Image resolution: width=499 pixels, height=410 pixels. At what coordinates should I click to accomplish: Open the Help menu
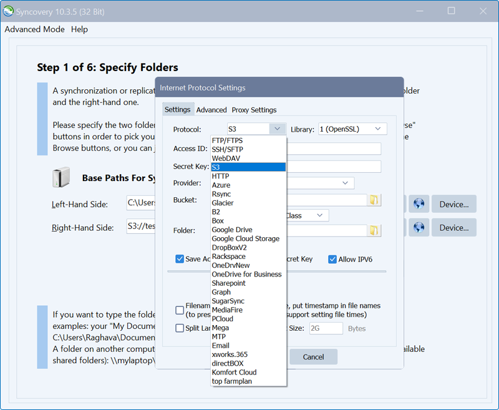(x=79, y=29)
